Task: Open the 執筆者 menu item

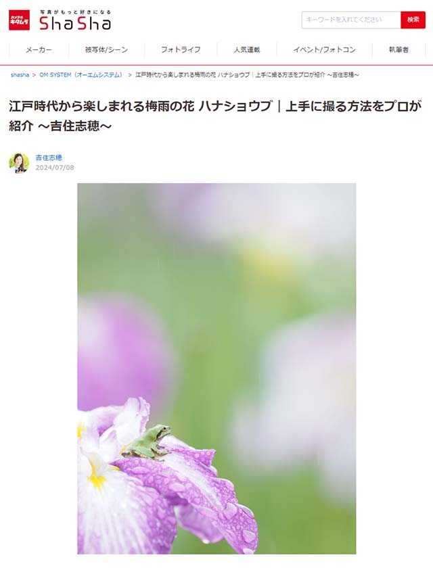Action: pyautogui.click(x=398, y=49)
